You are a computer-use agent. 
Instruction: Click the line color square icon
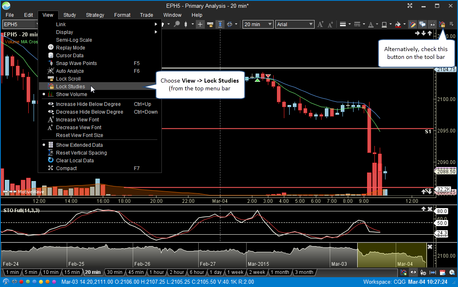[x=384, y=24]
